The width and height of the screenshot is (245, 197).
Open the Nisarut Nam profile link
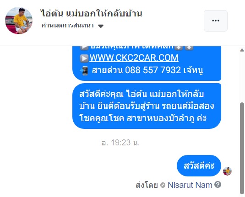coord(190,185)
